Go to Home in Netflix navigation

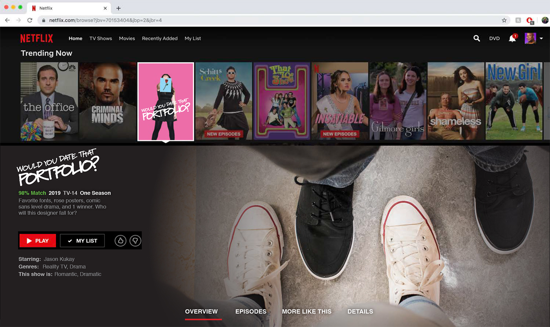[76, 38]
